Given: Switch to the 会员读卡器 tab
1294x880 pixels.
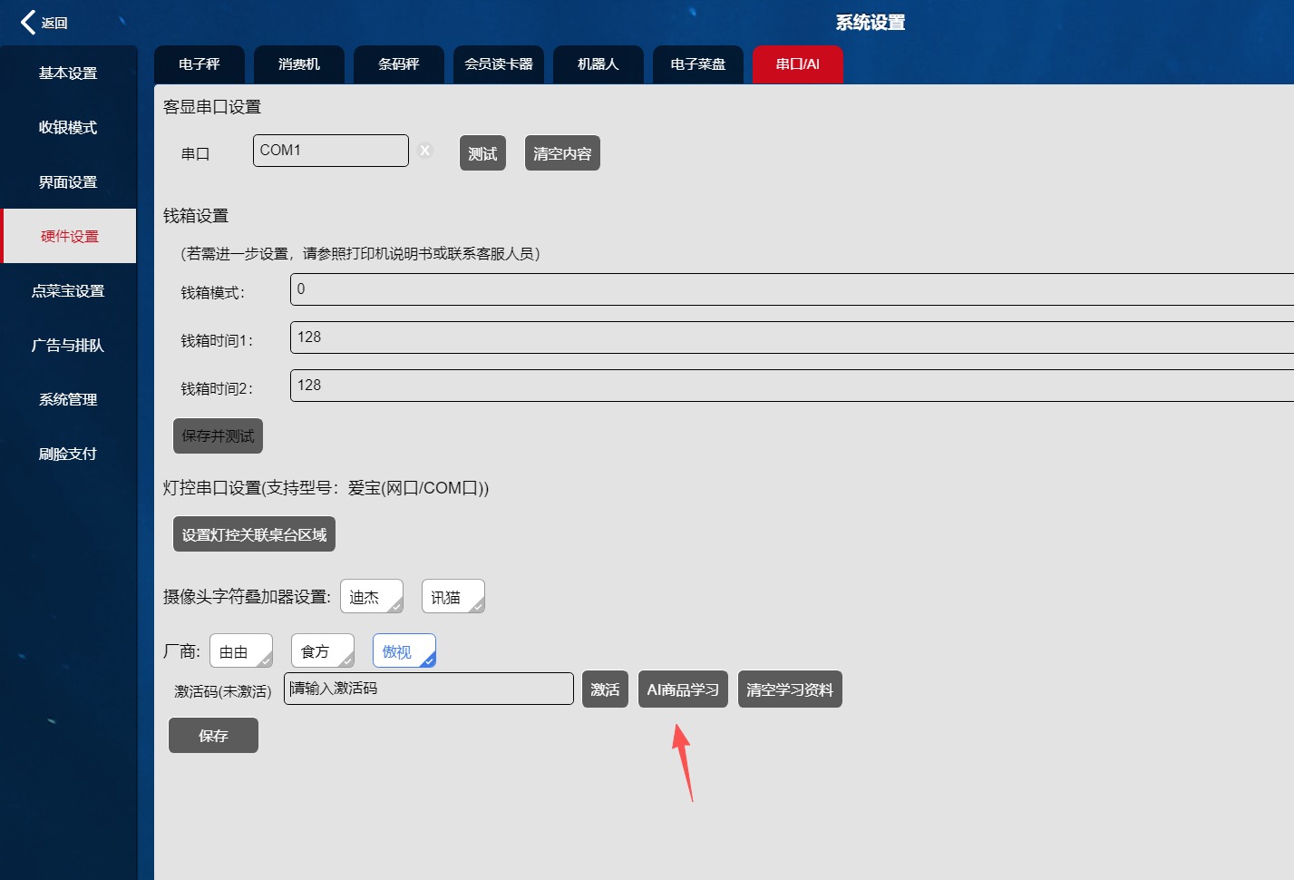Looking at the screenshot, I should (499, 64).
